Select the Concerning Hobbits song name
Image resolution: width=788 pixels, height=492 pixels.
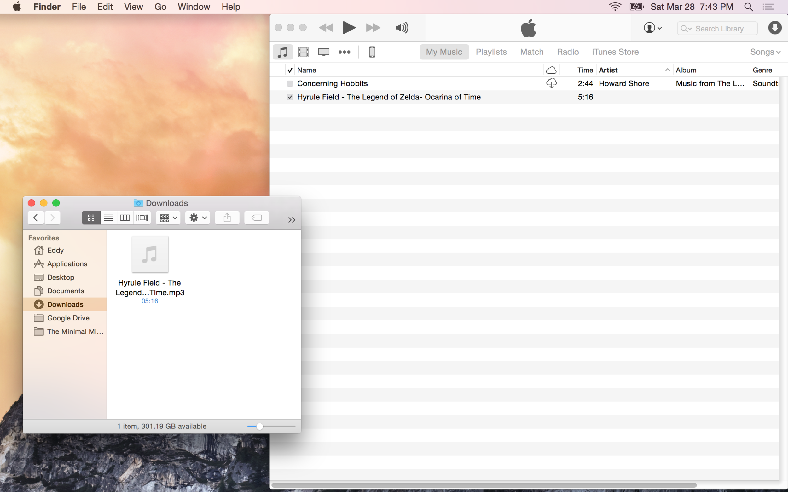click(x=332, y=83)
